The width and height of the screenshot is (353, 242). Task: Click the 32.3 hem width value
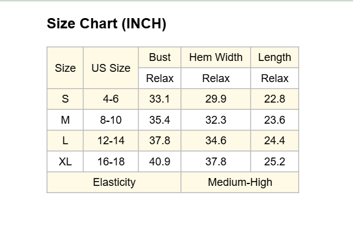click(x=215, y=119)
